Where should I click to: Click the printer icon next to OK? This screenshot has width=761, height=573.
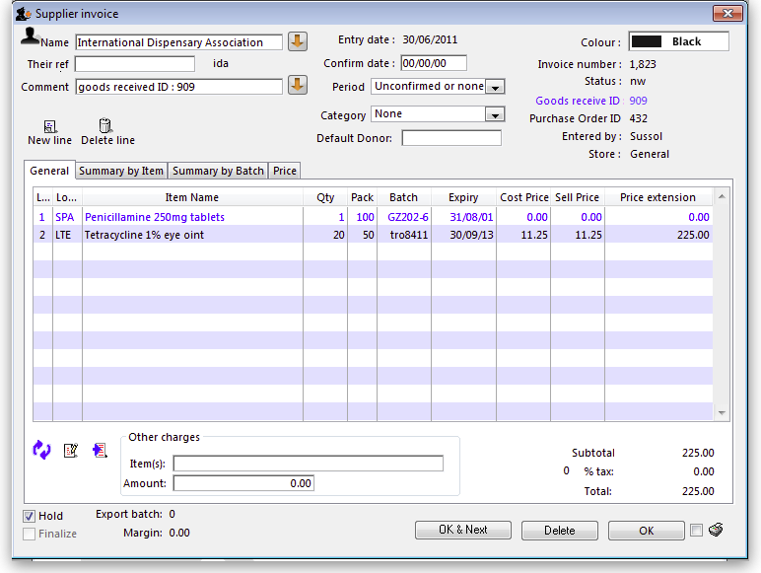click(717, 530)
